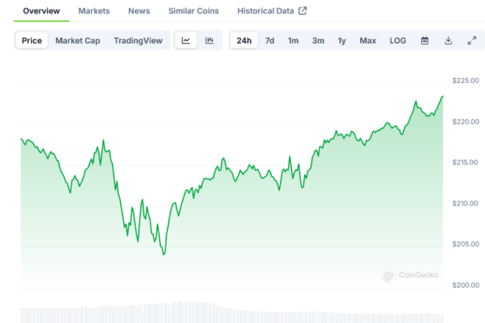
Task: Switch to candlestick chart icon
Action: [210, 40]
